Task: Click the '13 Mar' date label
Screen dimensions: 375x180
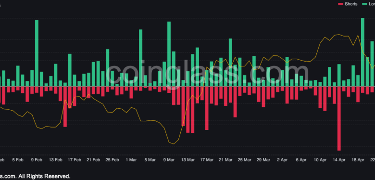Action: pos(187,160)
